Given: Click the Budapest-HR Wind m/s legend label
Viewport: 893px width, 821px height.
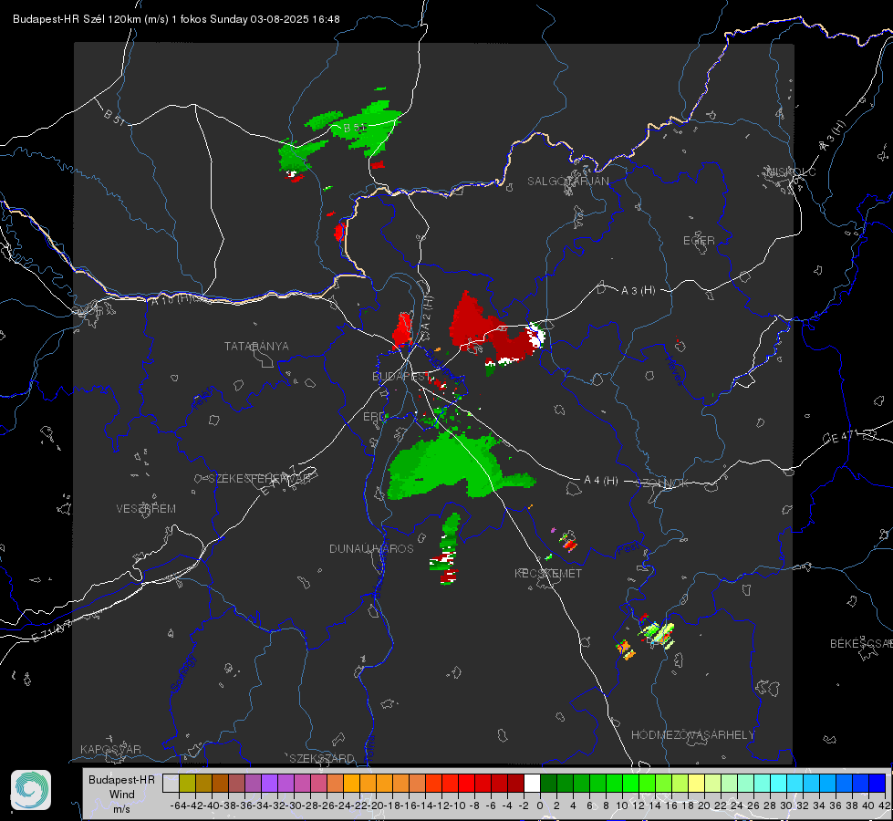Looking at the screenshot, I should point(122,794).
